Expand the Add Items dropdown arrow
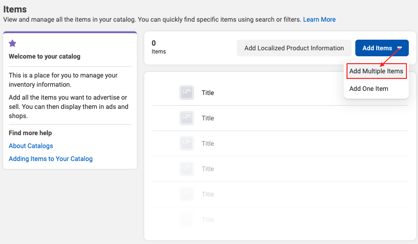This screenshot has height=244, width=418. (x=400, y=48)
